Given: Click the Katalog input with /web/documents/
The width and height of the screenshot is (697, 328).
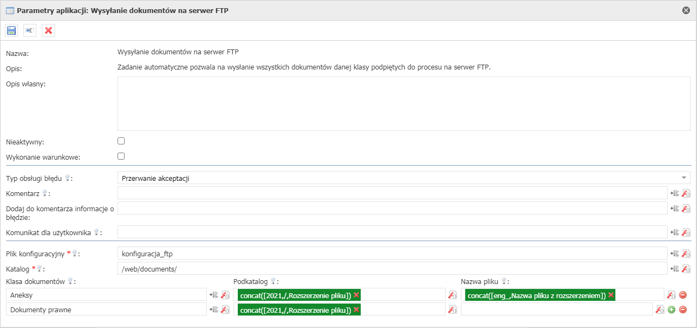Looking at the screenshot, I should pyautogui.click(x=392, y=269).
